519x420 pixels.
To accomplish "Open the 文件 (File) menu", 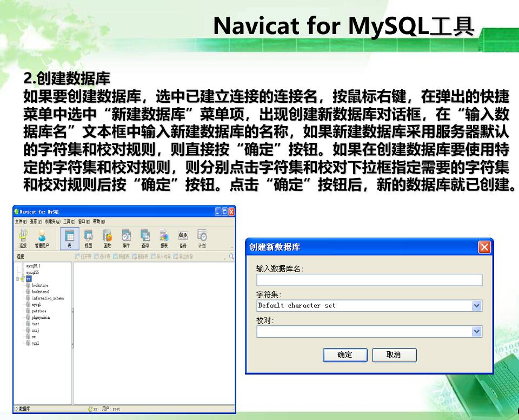I will point(21,221).
